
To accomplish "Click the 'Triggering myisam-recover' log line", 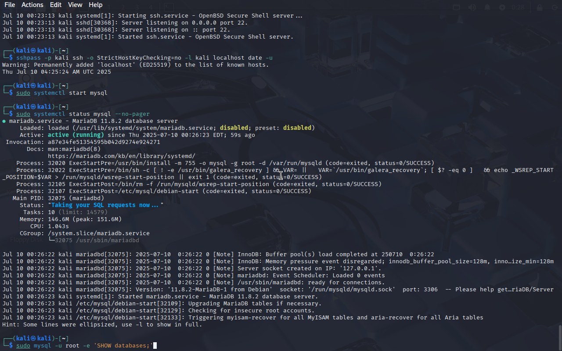I will click(243, 318).
